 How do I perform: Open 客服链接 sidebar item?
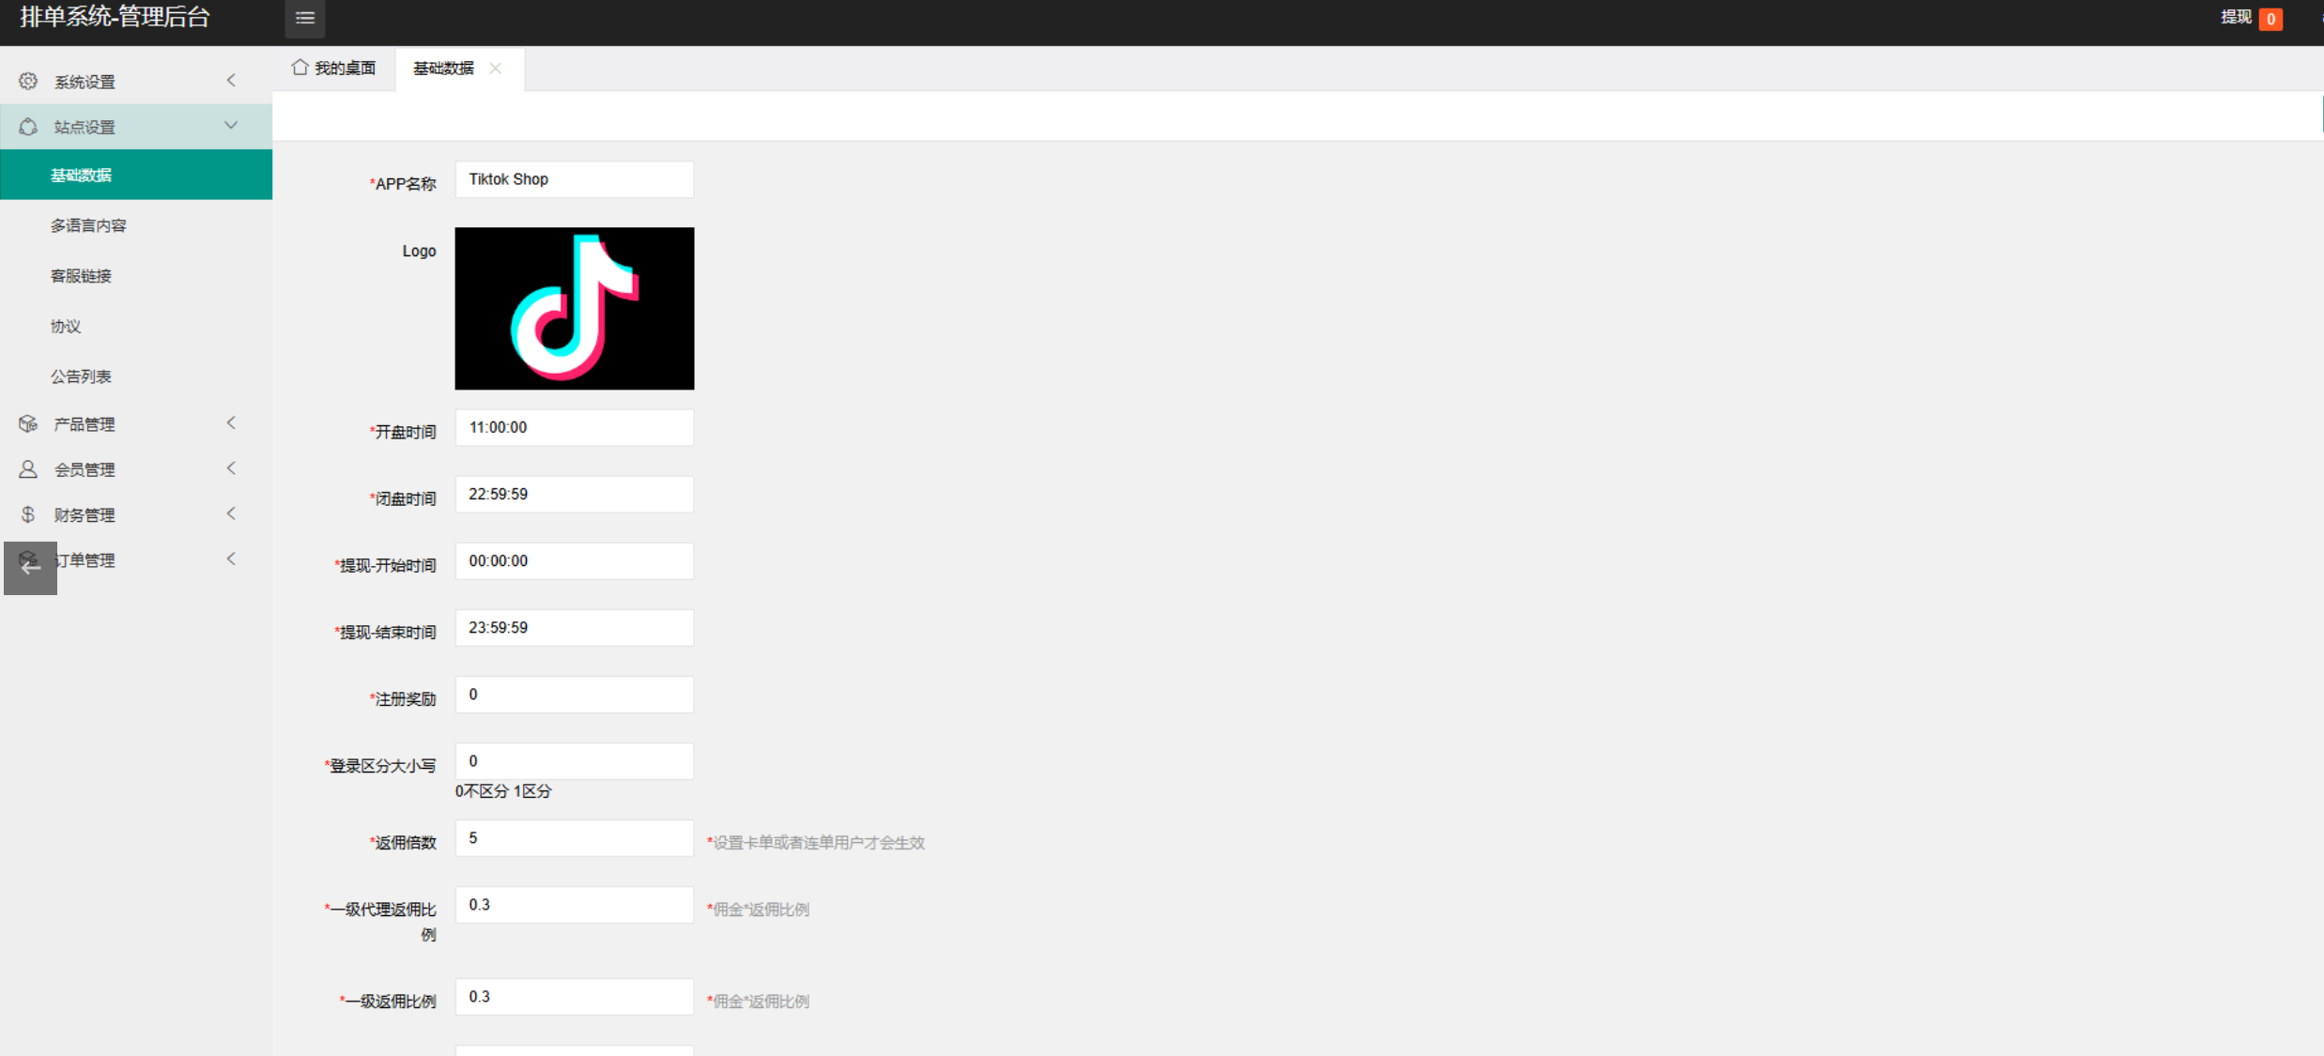(x=81, y=276)
